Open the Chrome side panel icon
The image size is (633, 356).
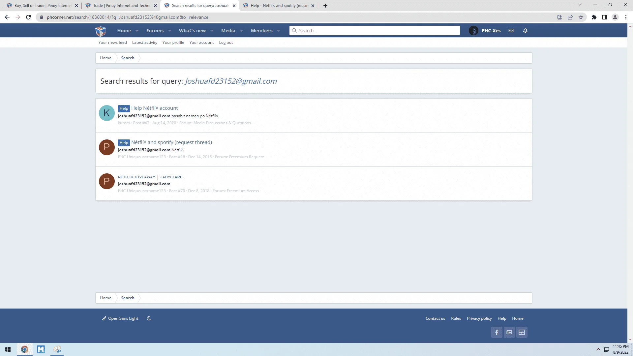[x=605, y=17]
